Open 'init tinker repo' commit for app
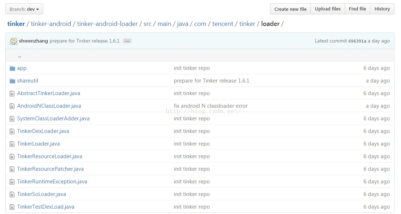 (192, 68)
